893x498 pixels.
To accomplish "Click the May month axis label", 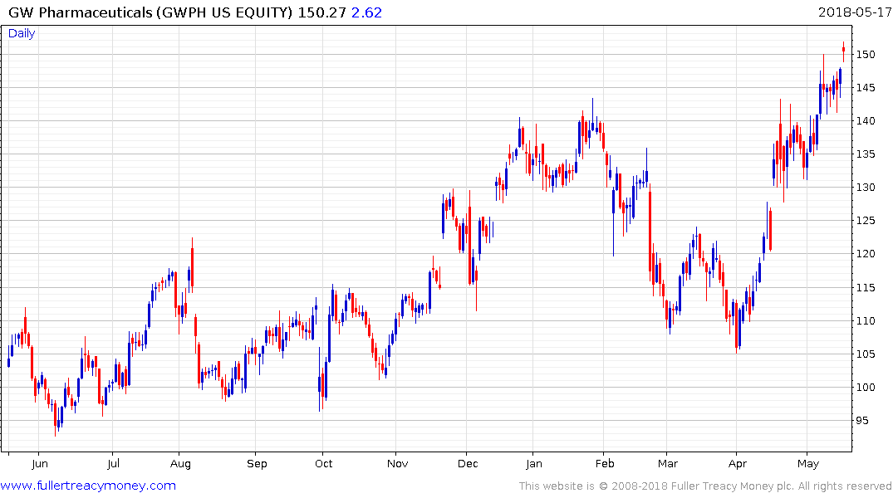I will pyautogui.click(x=808, y=463).
